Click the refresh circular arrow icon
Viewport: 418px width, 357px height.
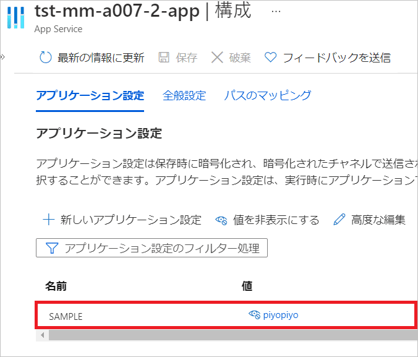45,58
